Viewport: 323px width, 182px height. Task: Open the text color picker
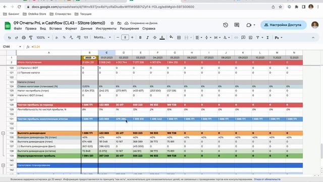click(x=162, y=37)
